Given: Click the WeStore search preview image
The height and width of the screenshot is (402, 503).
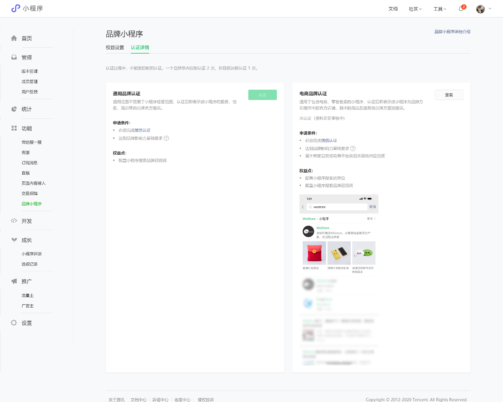Looking at the screenshot, I should tap(339, 280).
